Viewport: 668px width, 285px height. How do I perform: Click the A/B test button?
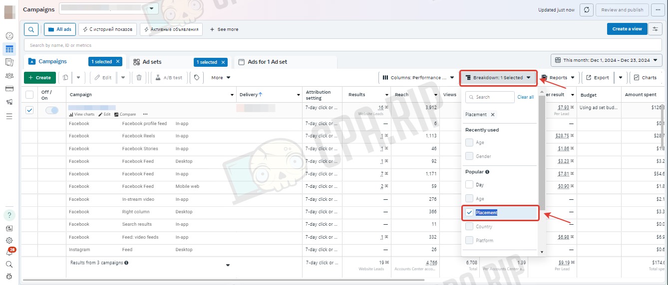169,78
